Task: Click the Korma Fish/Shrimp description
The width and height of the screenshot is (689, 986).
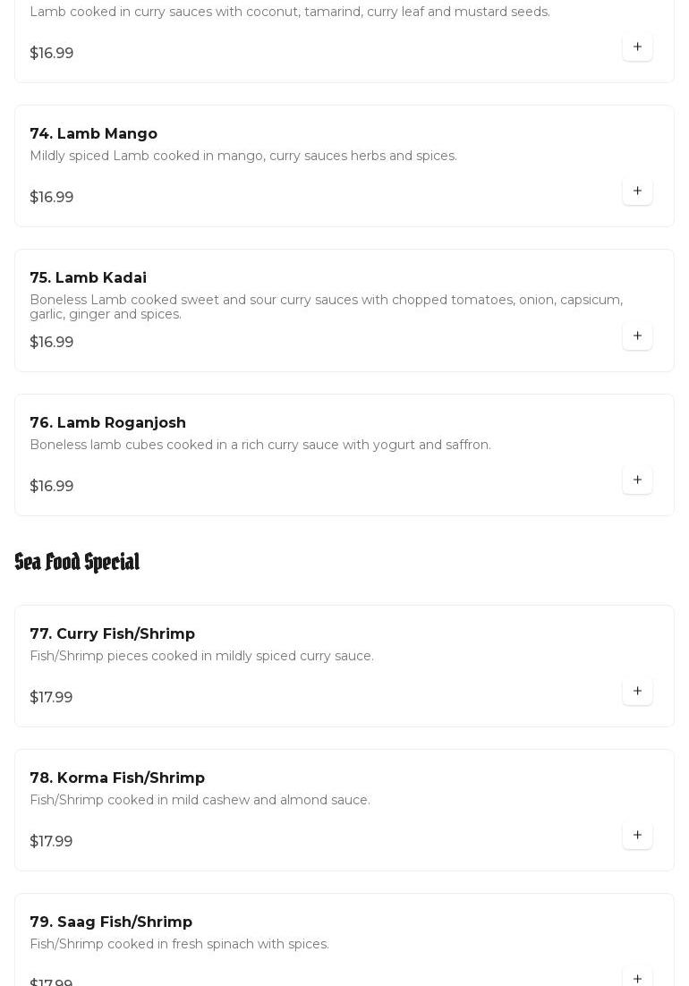Action: pyautogui.click(x=200, y=800)
